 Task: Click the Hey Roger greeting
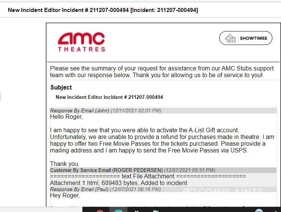coord(65,196)
